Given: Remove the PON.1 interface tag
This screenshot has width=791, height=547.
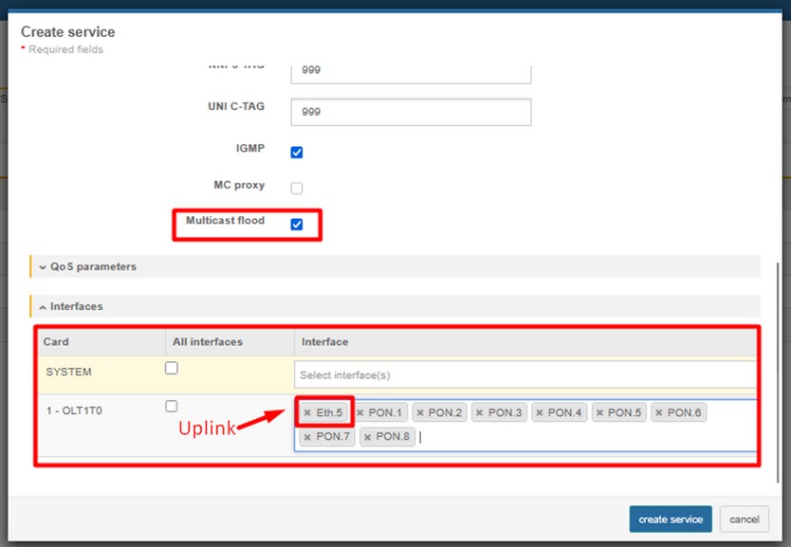Looking at the screenshot, I should [x=360, y=413].
